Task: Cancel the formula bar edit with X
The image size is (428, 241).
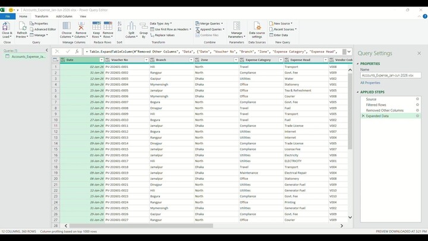Action: [x=57, y=51]
